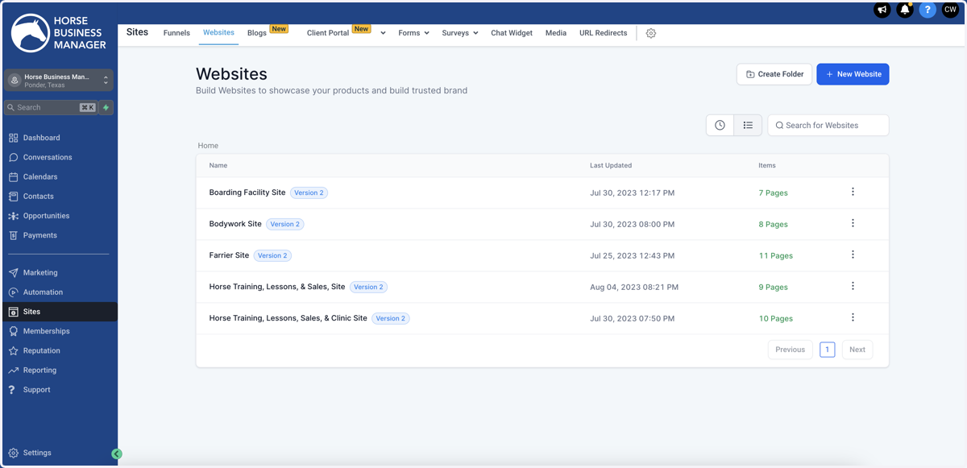Open the notifications bell
The width and height of the screenshot is (967, 468).
tap(905, 10)
